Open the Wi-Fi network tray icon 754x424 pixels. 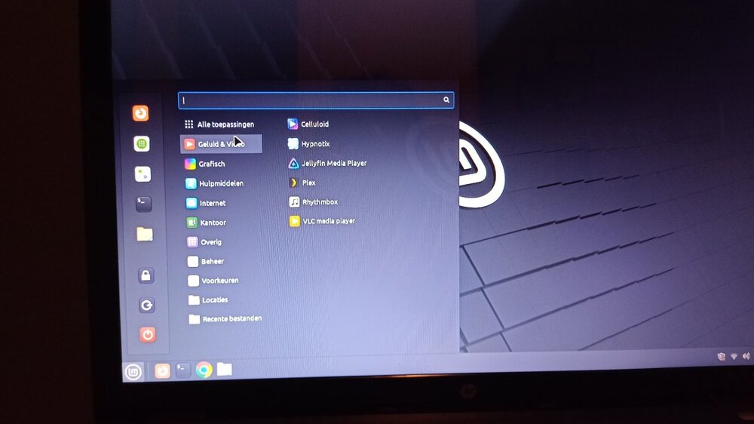tap(733, 356)
